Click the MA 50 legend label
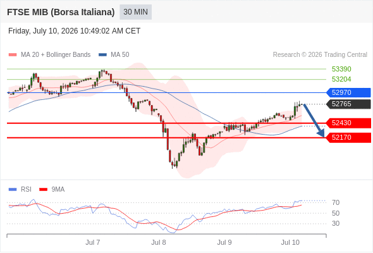Image resolution: width=373 pixels, height=253 pixels. pos(120,55)
